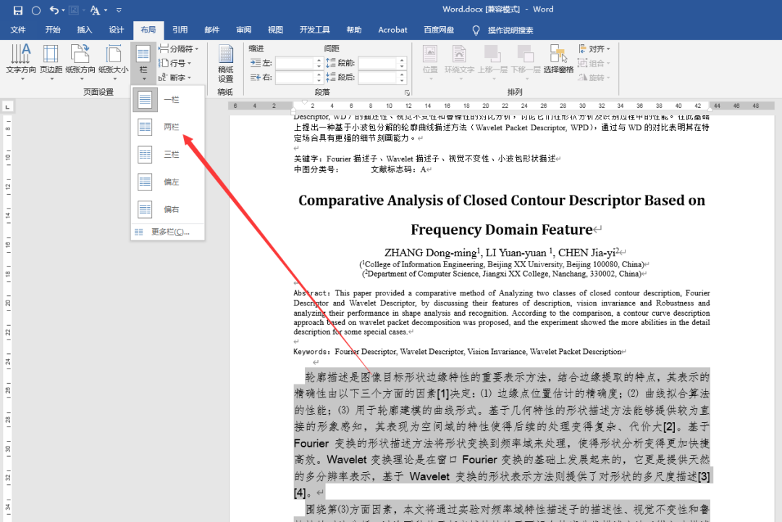782x522 pixels.
Task: Decrease 段后 spacing with stepper down arrow
Action: tap(402, 80)
